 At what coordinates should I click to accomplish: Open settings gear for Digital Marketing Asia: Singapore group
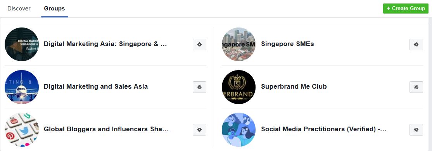click(x=199, y=45)
